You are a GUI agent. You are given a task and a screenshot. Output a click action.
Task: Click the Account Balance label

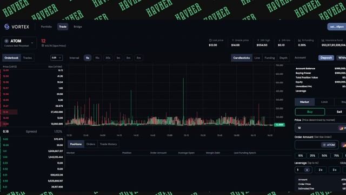(305, 69)
